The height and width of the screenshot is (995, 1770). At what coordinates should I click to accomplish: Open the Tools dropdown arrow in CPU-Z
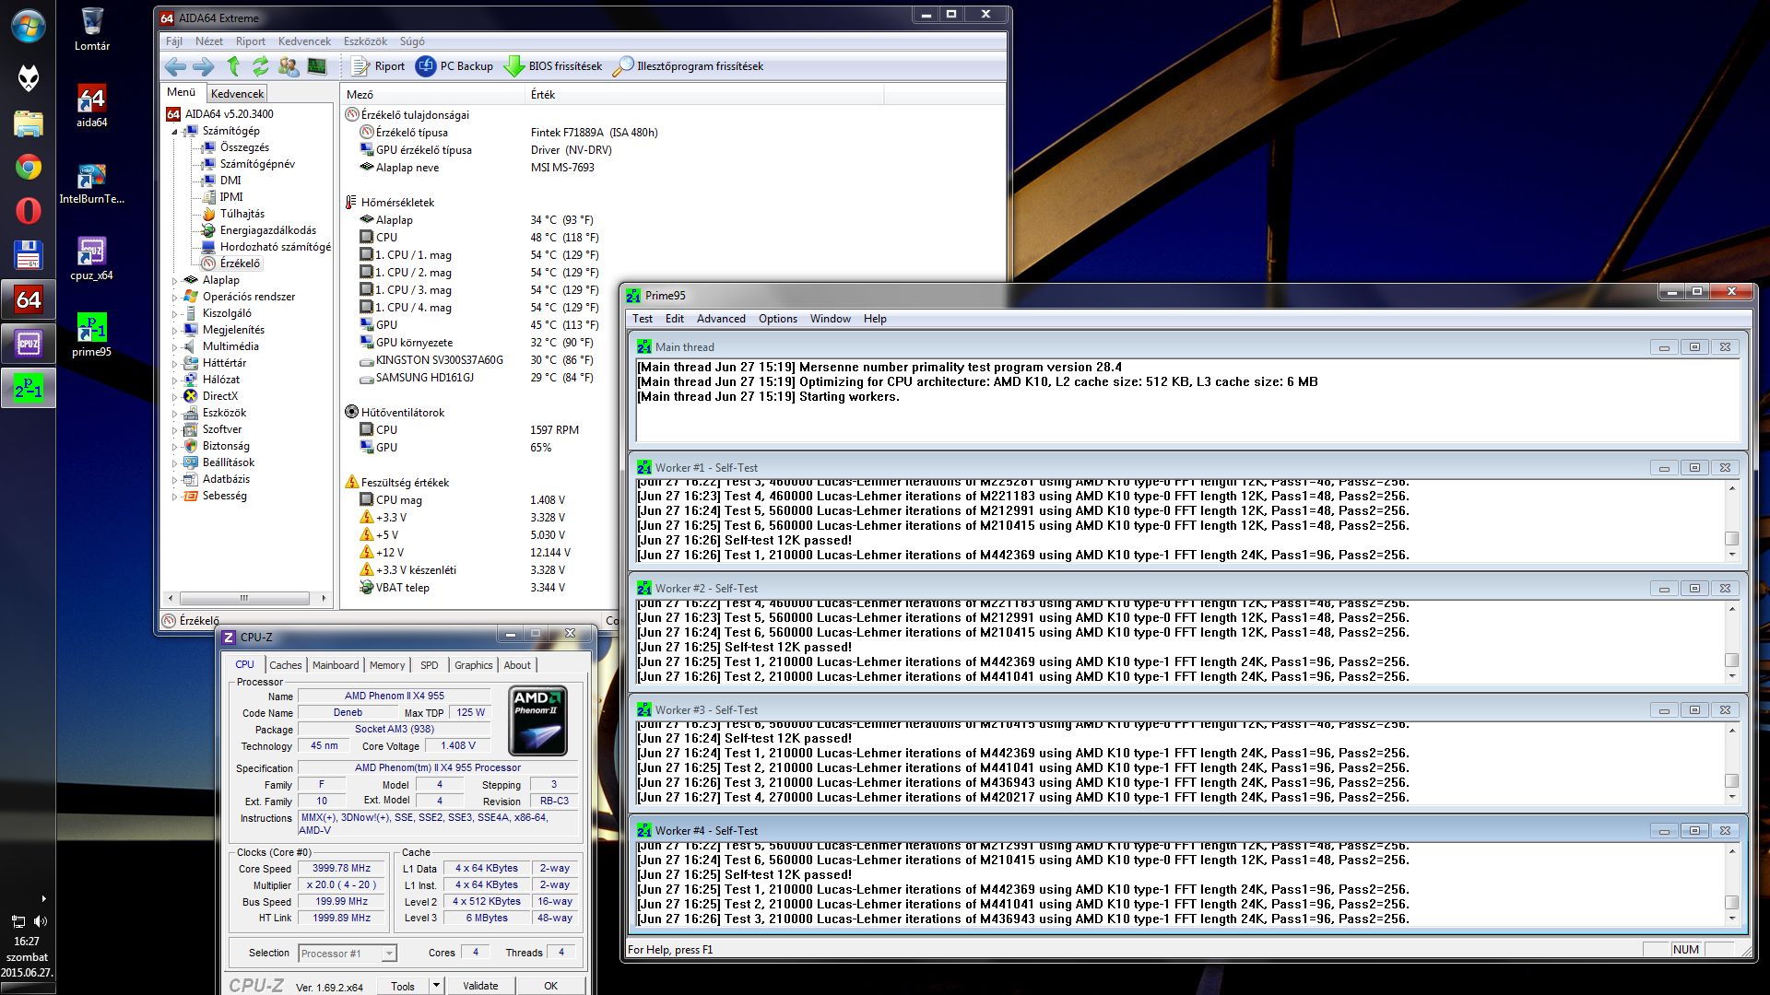[436, 985]
